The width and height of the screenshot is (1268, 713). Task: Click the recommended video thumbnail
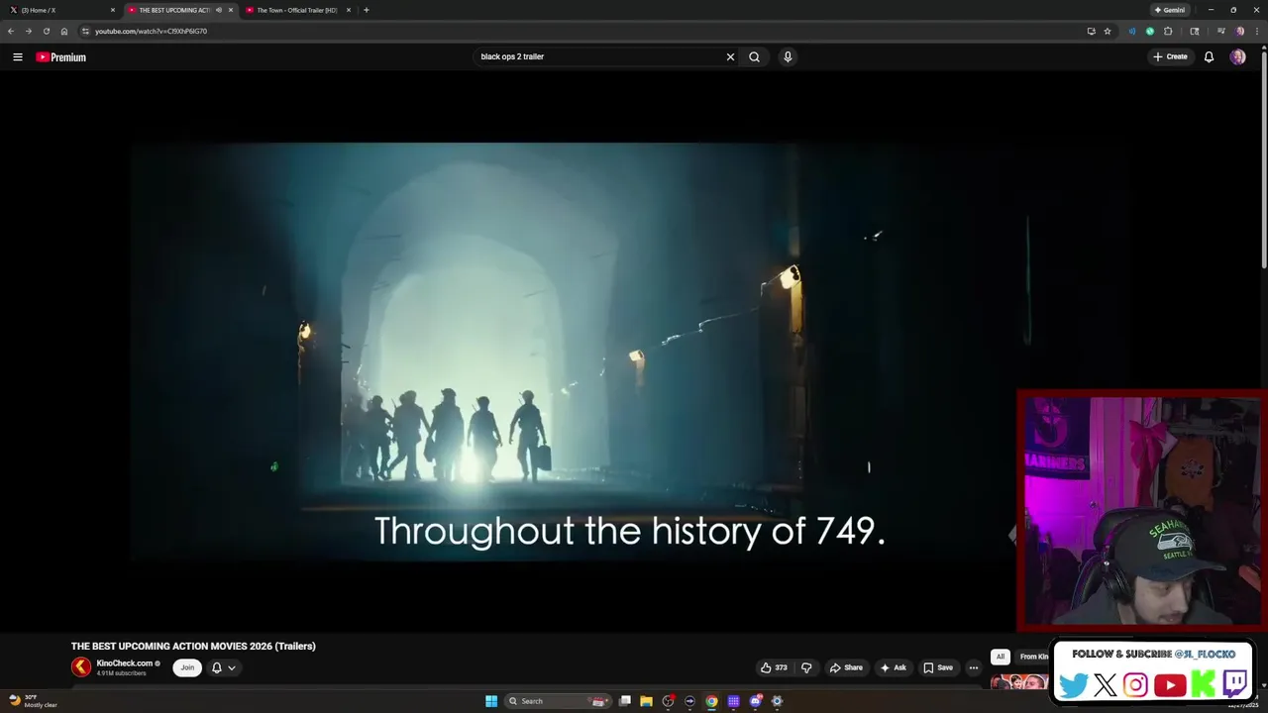coord(1018,682)
